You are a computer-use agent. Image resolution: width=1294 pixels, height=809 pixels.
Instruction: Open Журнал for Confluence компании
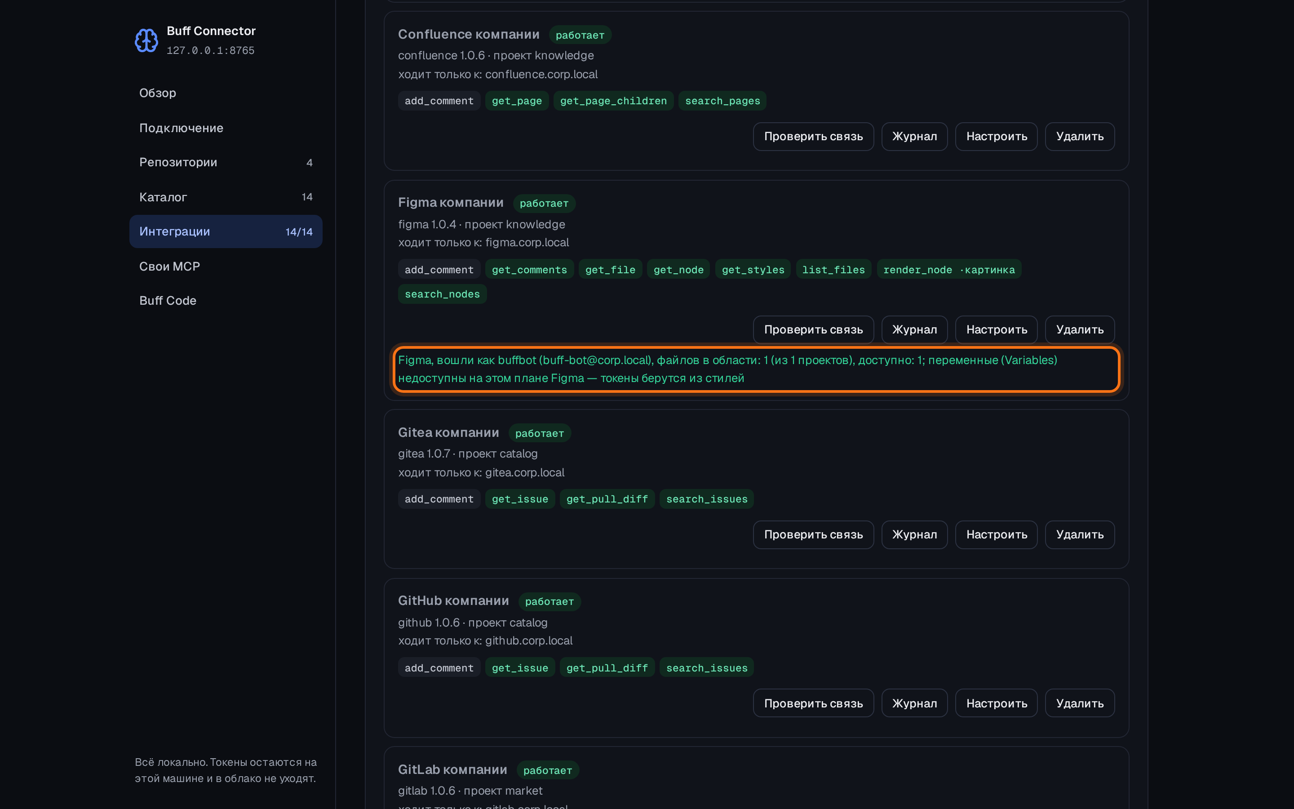(x=914, y=137)
